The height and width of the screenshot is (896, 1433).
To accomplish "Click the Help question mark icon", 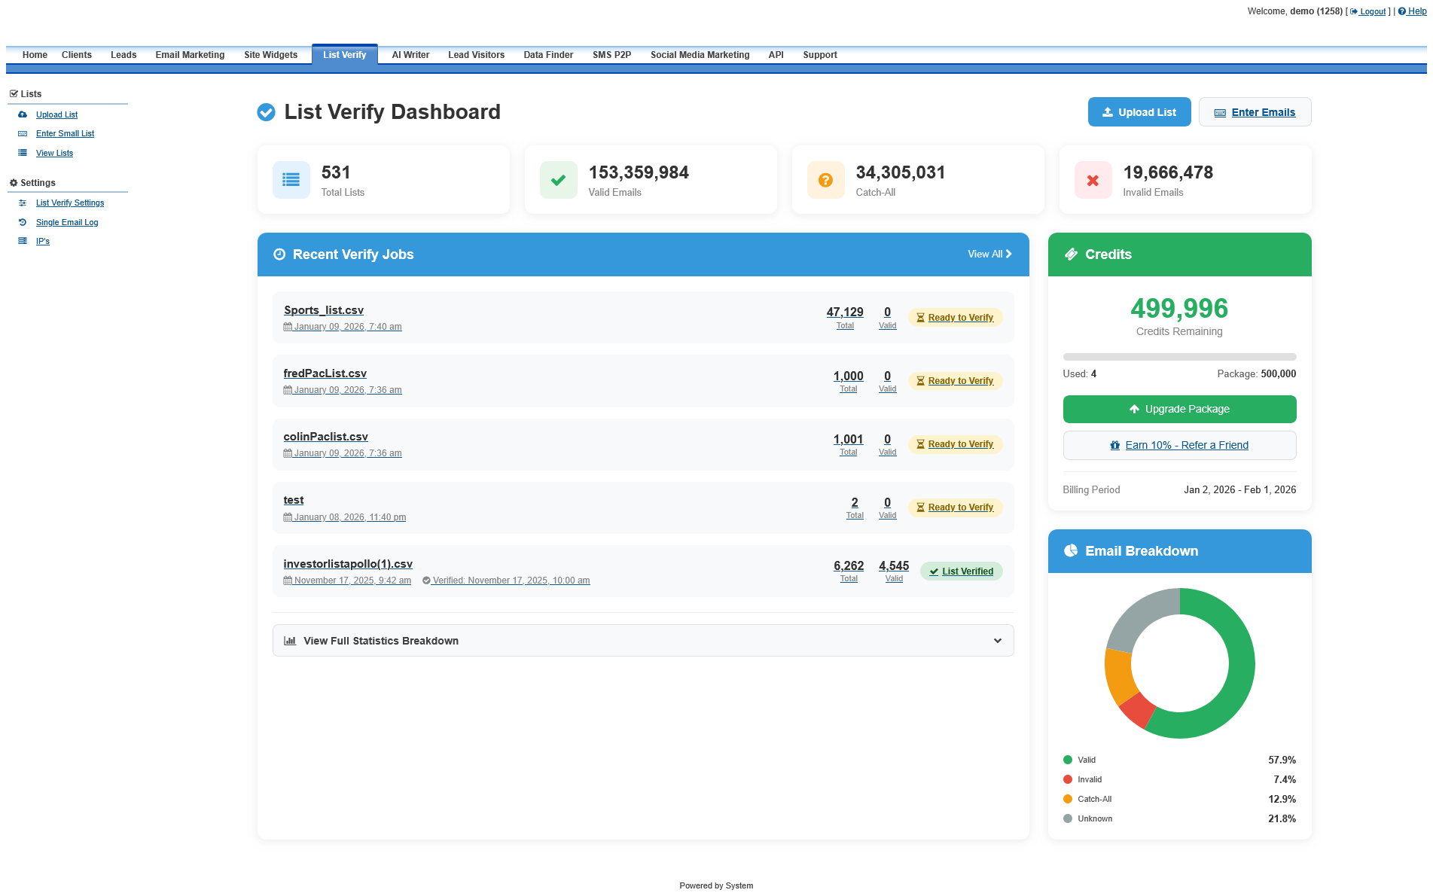I will point(1402,11).
